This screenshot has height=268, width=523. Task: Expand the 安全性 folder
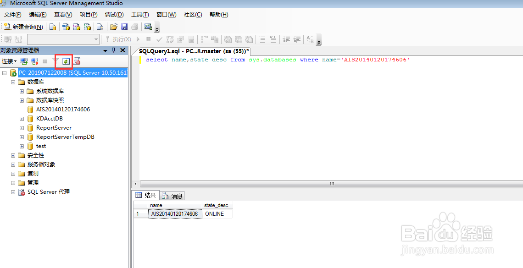coord(13,155)
